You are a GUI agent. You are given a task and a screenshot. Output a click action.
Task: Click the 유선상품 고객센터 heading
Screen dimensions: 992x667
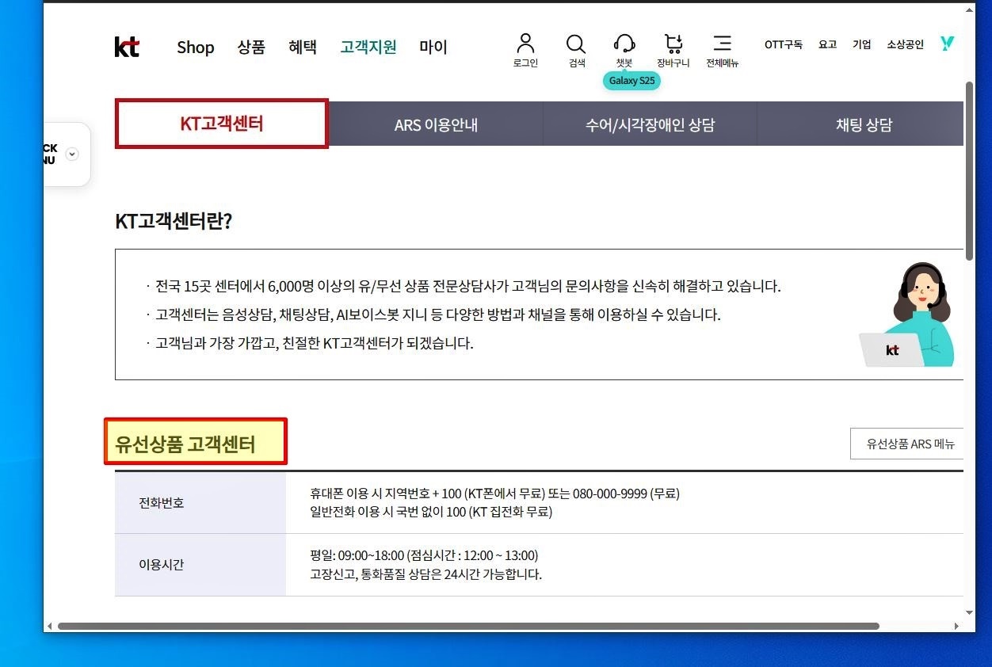pyautogui.click(x=185, y=444)
